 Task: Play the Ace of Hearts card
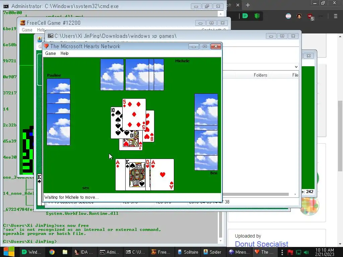click(x=162, y=175)
